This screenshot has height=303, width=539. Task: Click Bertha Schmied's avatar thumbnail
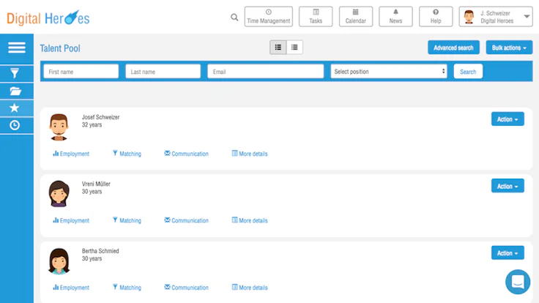pyautogui.click(x=59, y=261)
